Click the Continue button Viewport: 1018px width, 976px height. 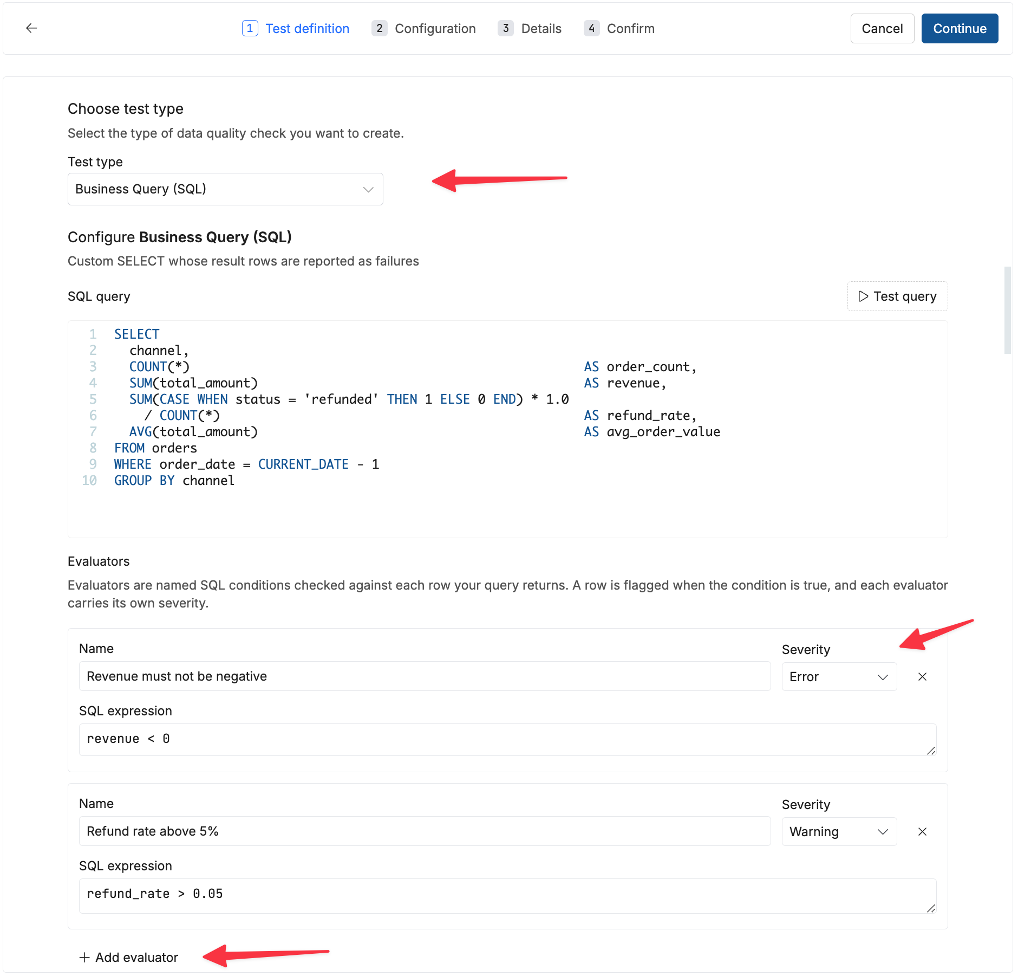coord(960,28)
